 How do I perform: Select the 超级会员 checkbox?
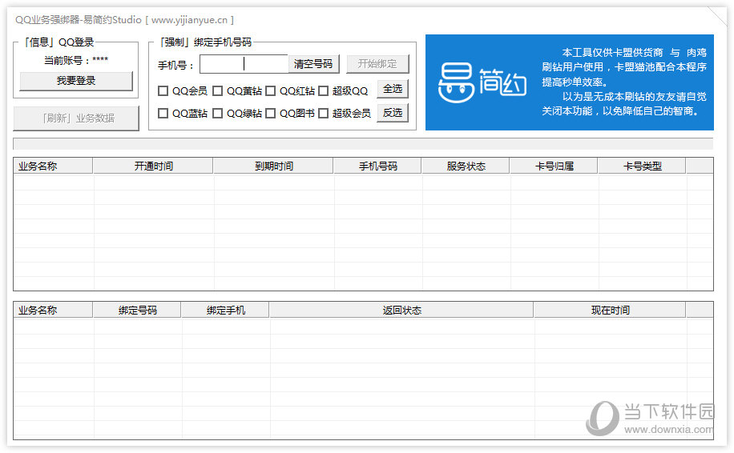tap(324, 114)
